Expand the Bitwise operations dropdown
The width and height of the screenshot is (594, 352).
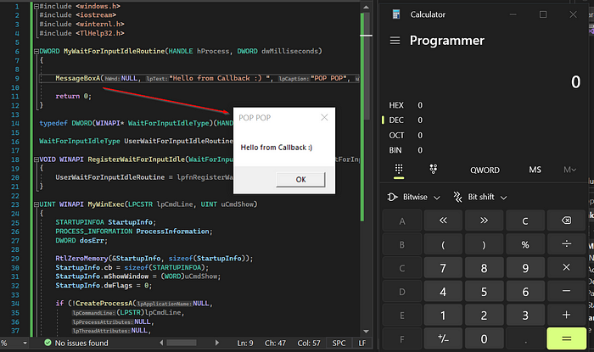click(413, 197)
